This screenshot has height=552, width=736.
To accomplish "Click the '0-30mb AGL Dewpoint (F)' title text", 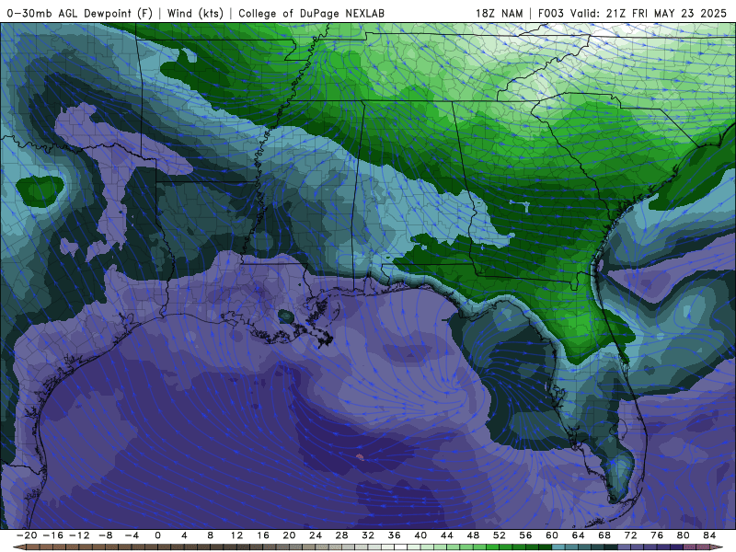I will pos(80,13).
